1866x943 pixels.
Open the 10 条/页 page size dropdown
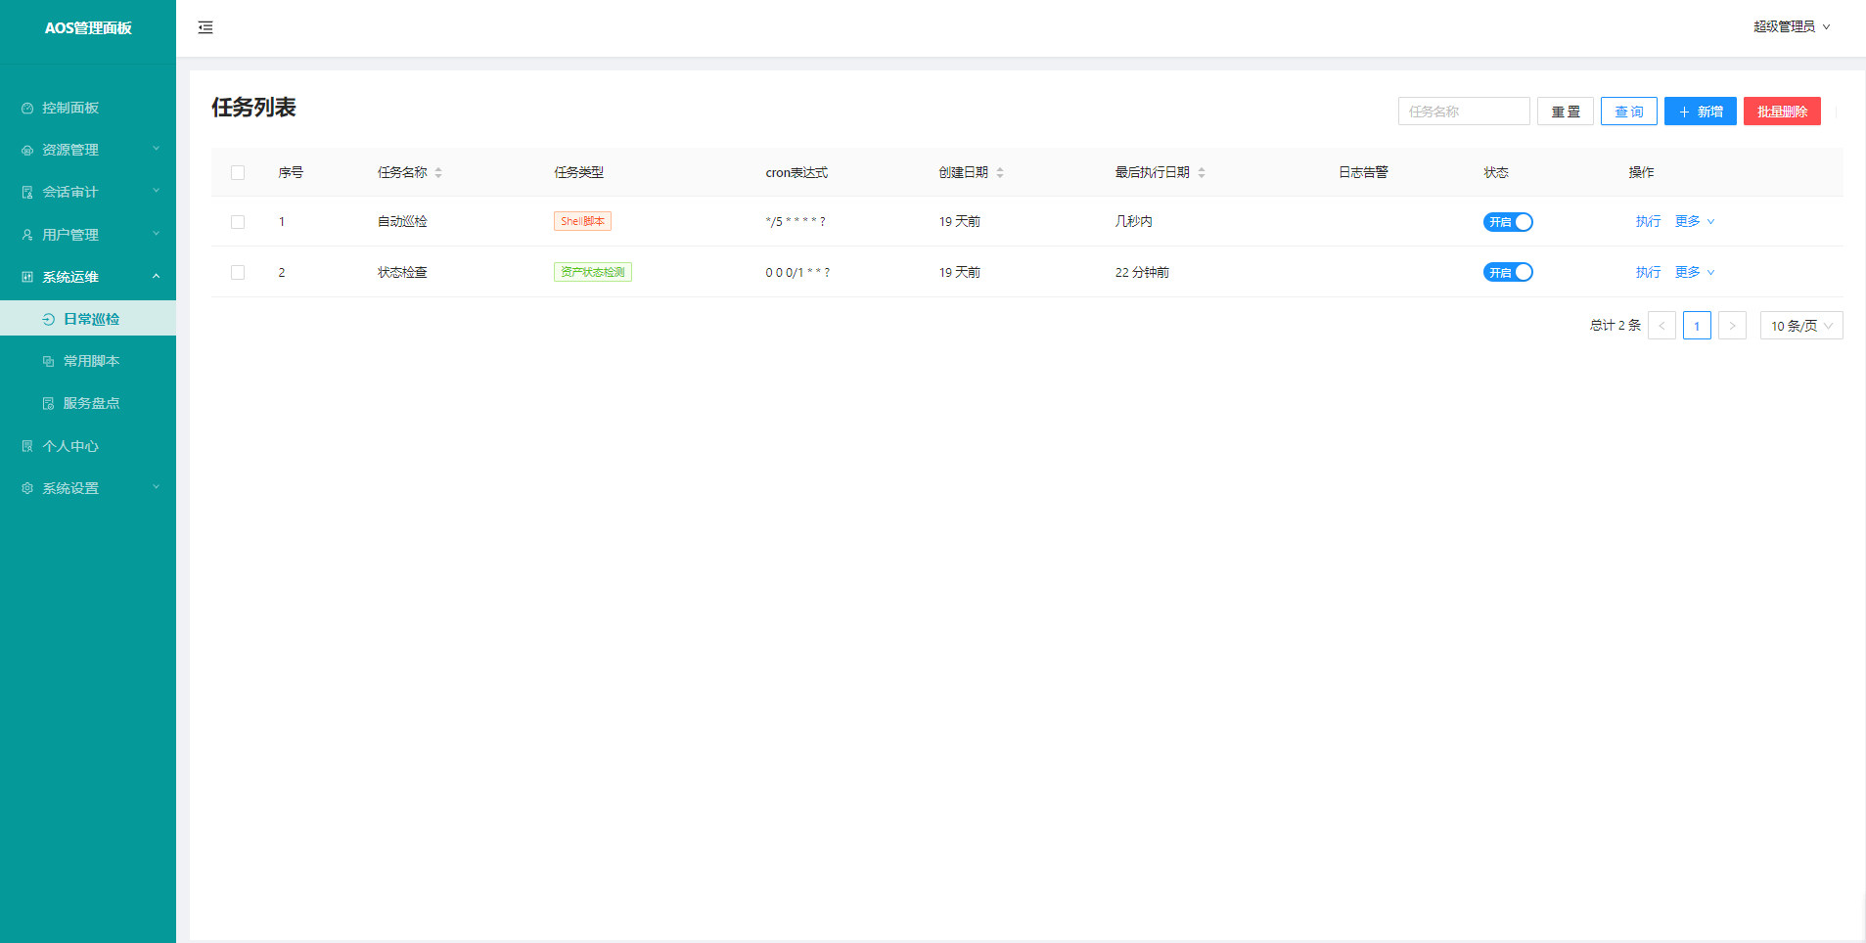click(1800, 326)
